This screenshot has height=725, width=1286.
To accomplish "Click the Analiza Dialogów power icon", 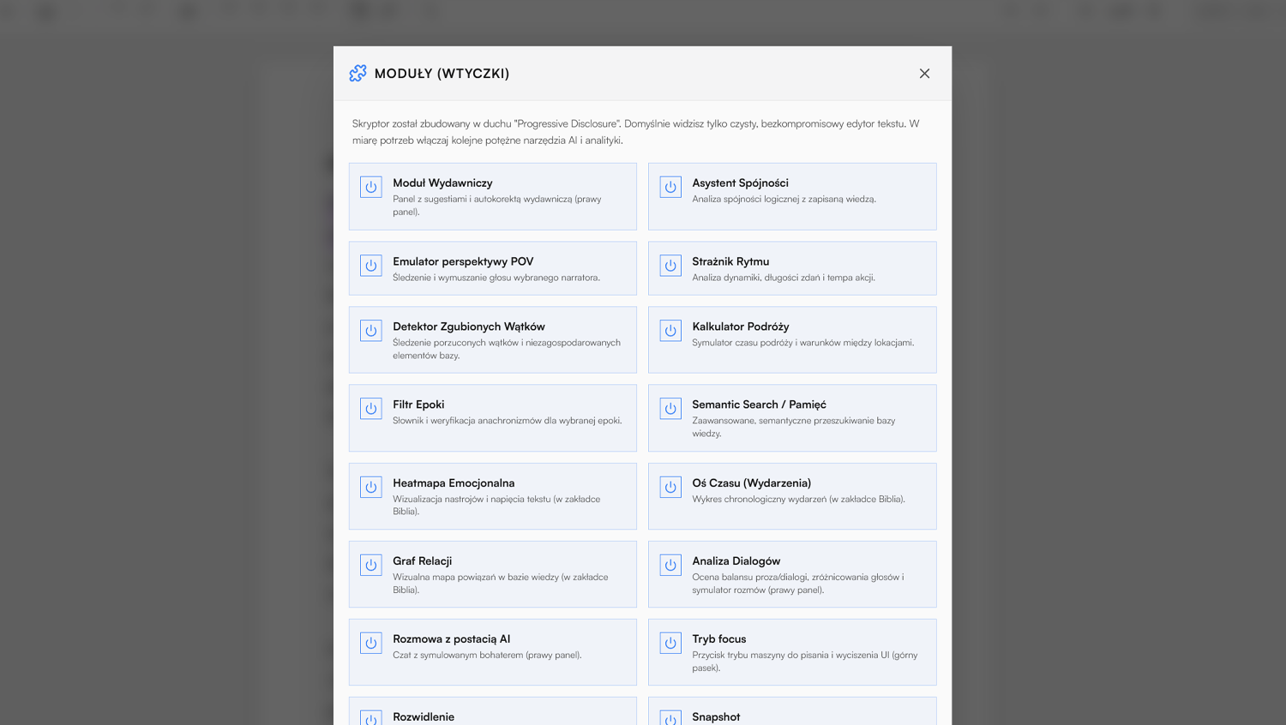I will pyautogui.click(x=670, y=565).
